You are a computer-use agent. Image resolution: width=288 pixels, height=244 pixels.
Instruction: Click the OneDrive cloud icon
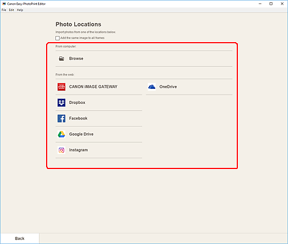[x=151, y=87]
